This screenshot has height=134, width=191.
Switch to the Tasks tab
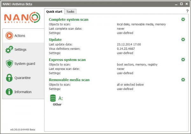(x=70, y=11)
